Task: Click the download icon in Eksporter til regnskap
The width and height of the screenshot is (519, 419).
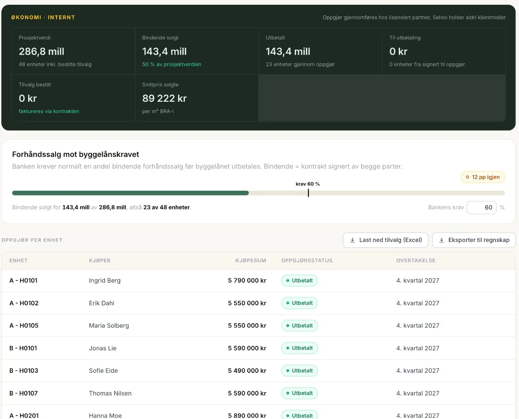Action: (x=442, y=240)
